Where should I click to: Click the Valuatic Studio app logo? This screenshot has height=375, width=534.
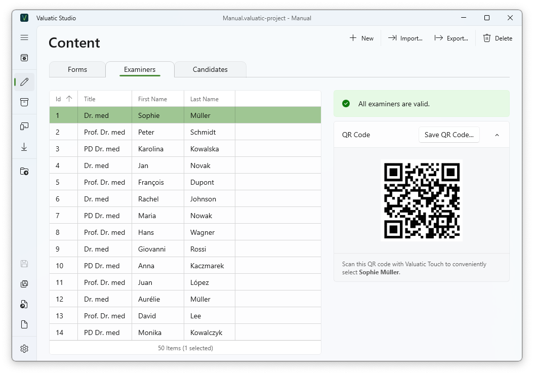(24, 18)
